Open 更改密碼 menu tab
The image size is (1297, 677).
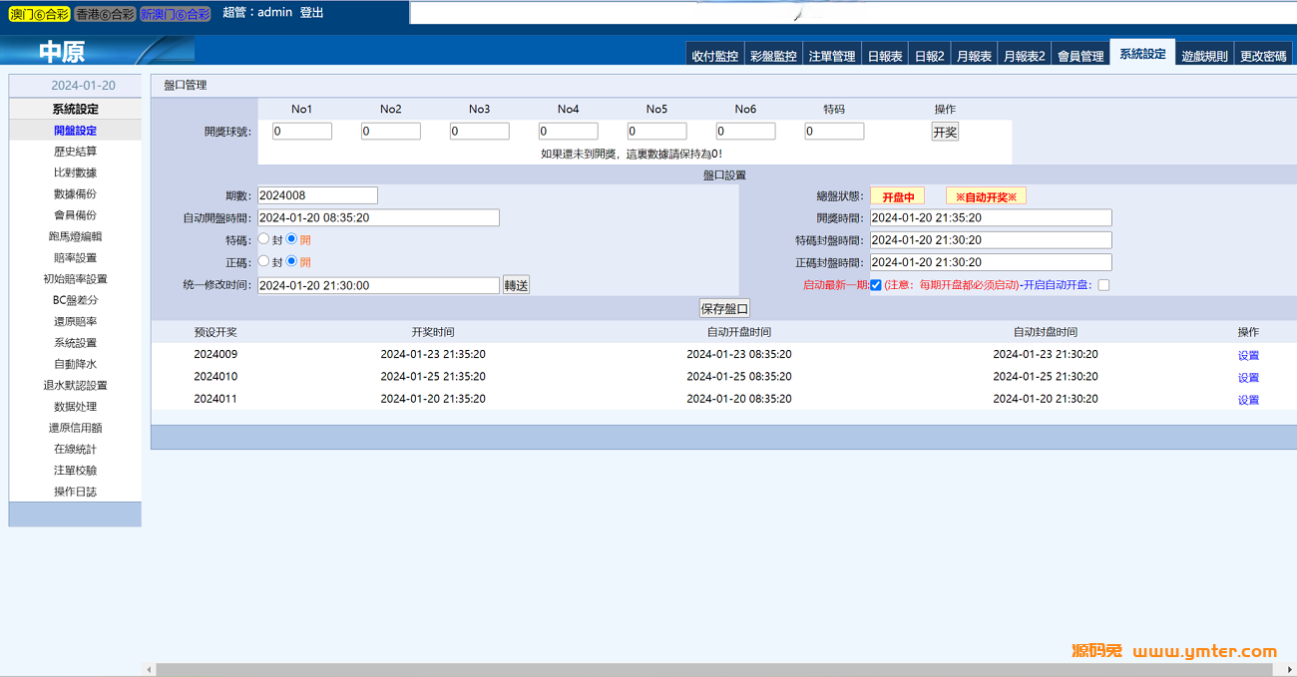[x=1264, y=56]
